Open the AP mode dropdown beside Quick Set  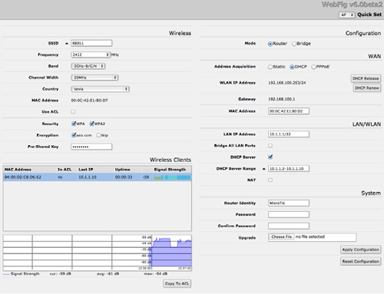(x=347, y=15)
